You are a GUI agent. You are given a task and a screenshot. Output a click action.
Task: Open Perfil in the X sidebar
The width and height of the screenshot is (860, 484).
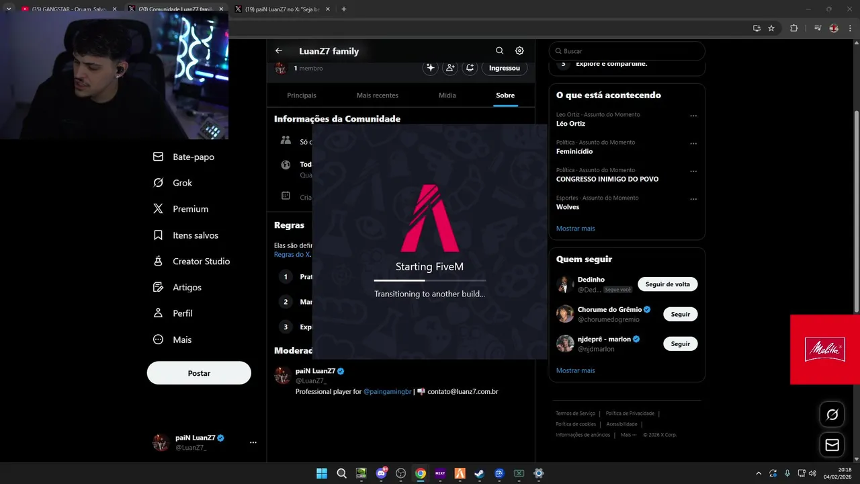[173, 313]
